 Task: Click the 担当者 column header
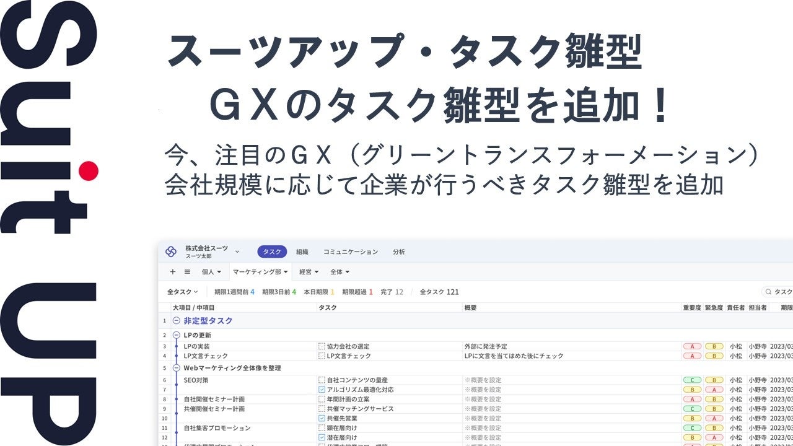pos(757,308)
